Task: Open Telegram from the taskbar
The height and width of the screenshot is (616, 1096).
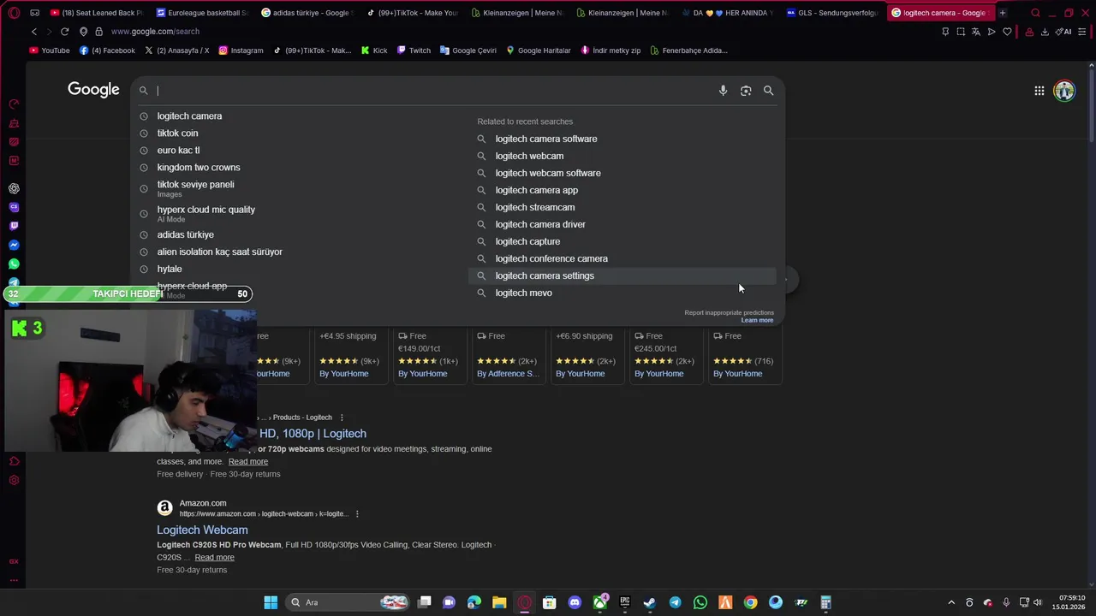Action: tap(675, 602)
